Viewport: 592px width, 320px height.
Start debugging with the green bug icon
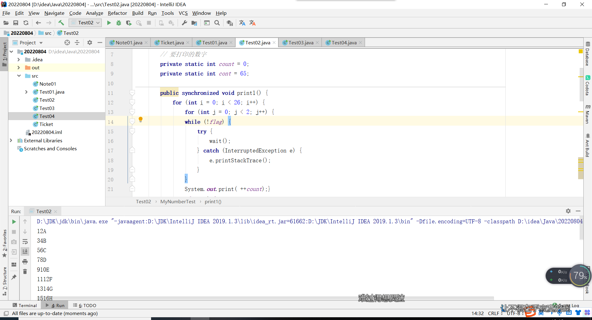[119, 23]
